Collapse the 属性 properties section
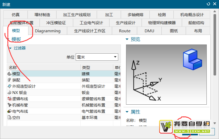The width and height of the screenshot is (219, 139). (x=127, y=112)
